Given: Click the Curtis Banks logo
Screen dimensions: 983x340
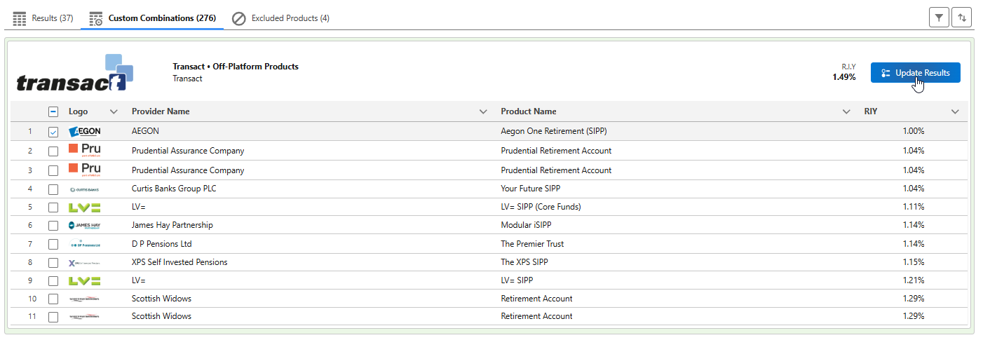Looking at the screenshot, I should [x=85, y=189].
